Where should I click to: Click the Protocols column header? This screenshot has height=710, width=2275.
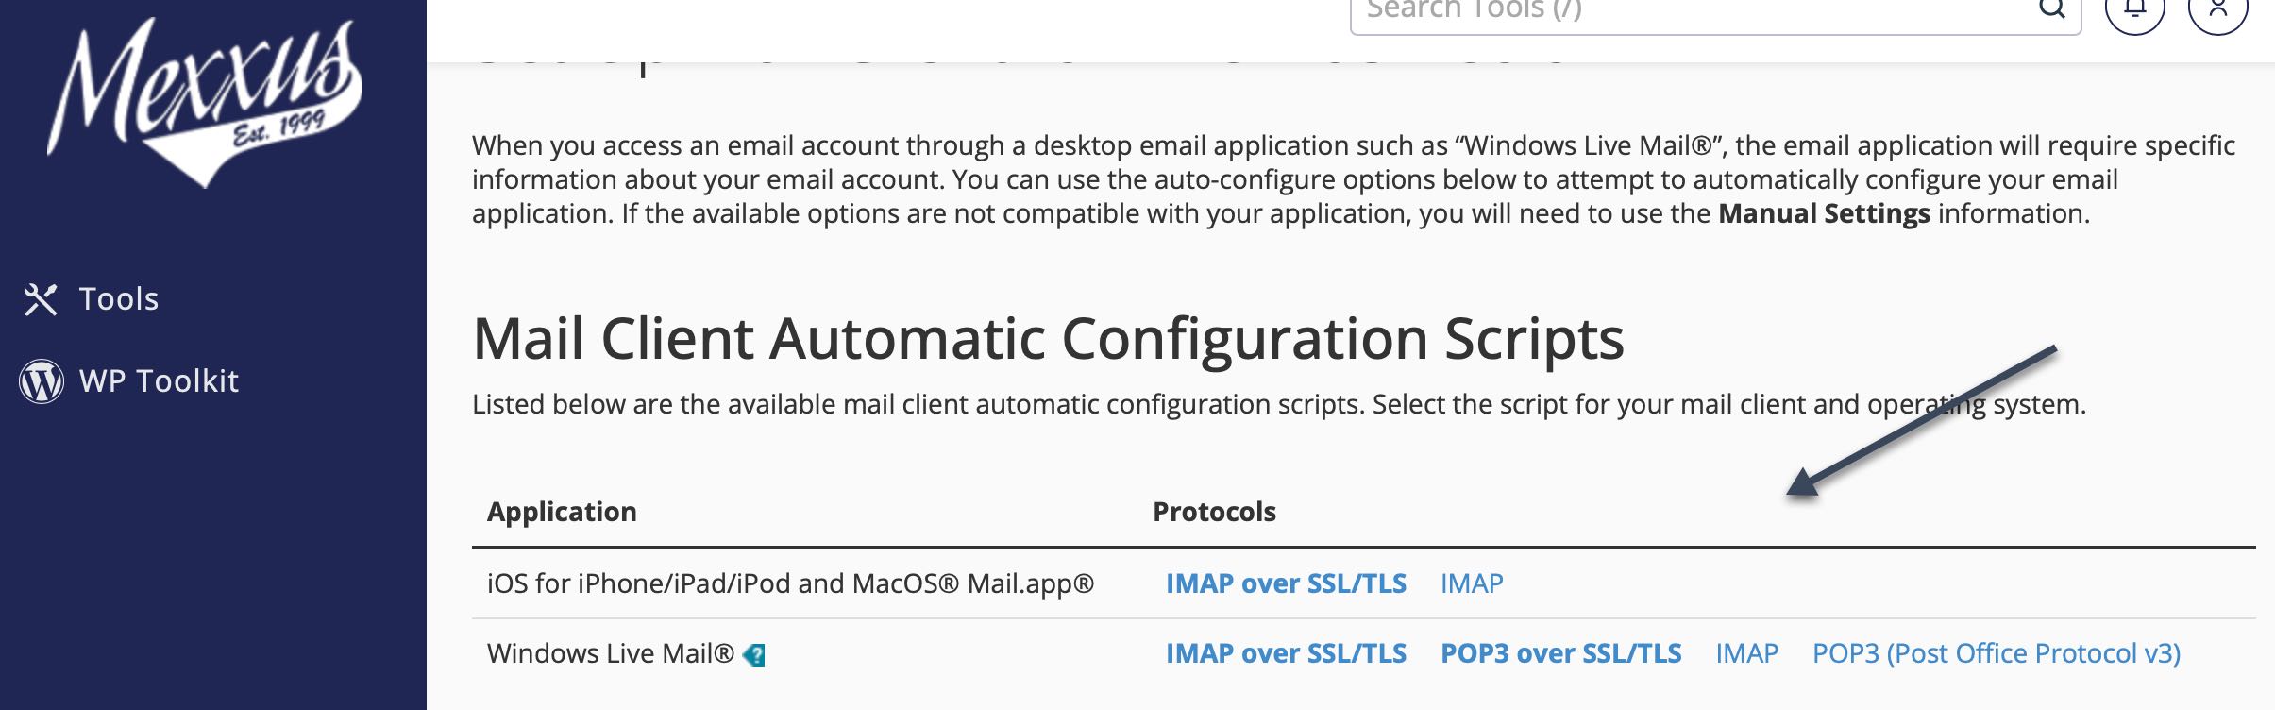point(1214,512)
